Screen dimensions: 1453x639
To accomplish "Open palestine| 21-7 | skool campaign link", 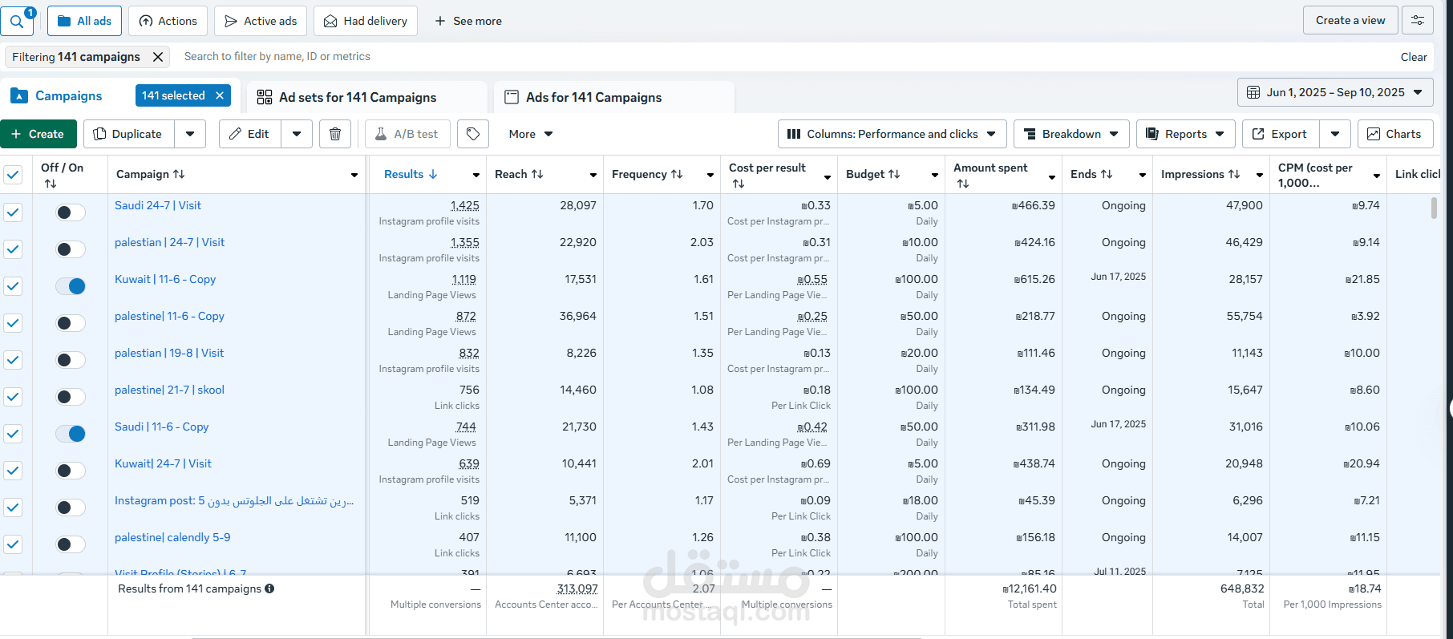I will tap(169, 390).
